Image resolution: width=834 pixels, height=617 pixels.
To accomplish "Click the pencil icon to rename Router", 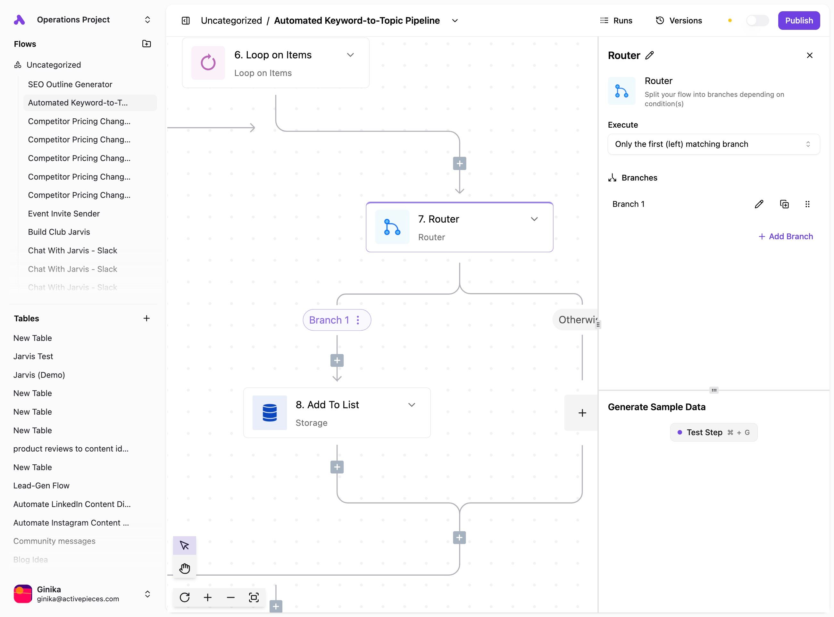I will pyautogui.click(x=650, y=55).
